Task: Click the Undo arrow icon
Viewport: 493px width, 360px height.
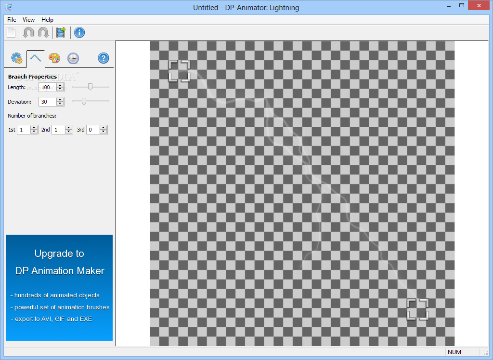Action: pyautogui.click(x=28, y=32)
